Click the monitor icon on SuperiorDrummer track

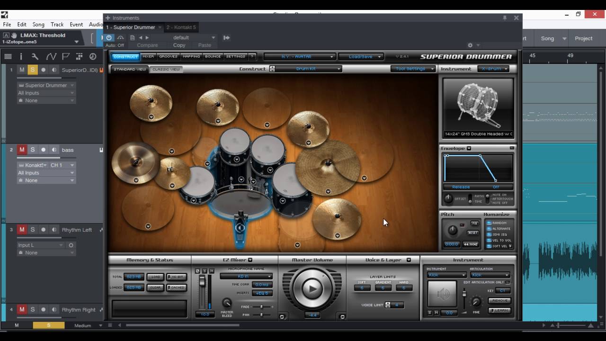(54, 70)
